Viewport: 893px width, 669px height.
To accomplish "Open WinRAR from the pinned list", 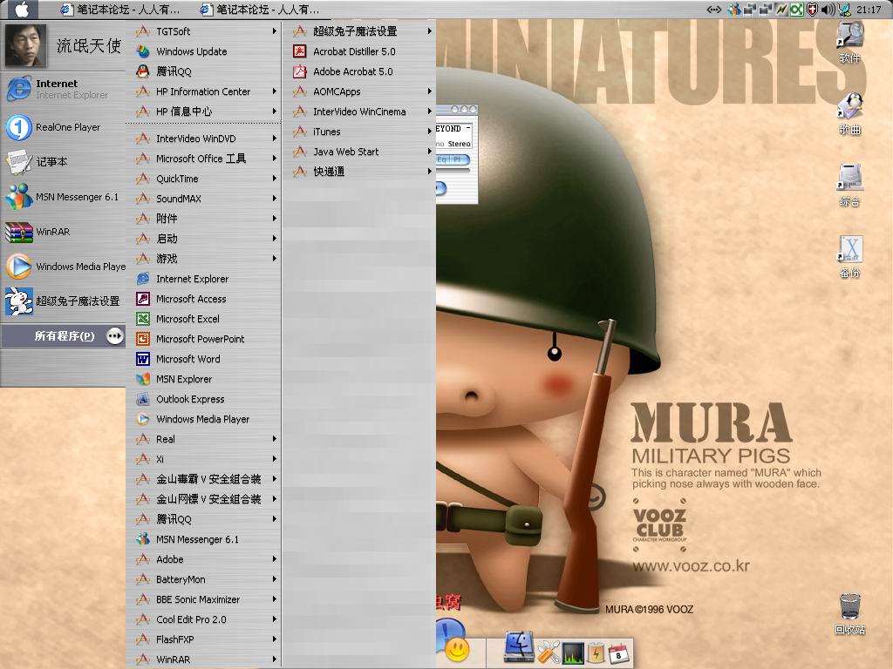I will [63, 232].
